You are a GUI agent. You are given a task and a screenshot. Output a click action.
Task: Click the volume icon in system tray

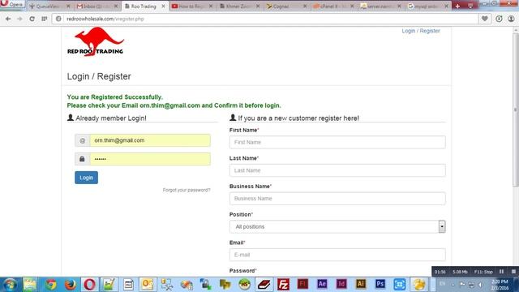481,285
